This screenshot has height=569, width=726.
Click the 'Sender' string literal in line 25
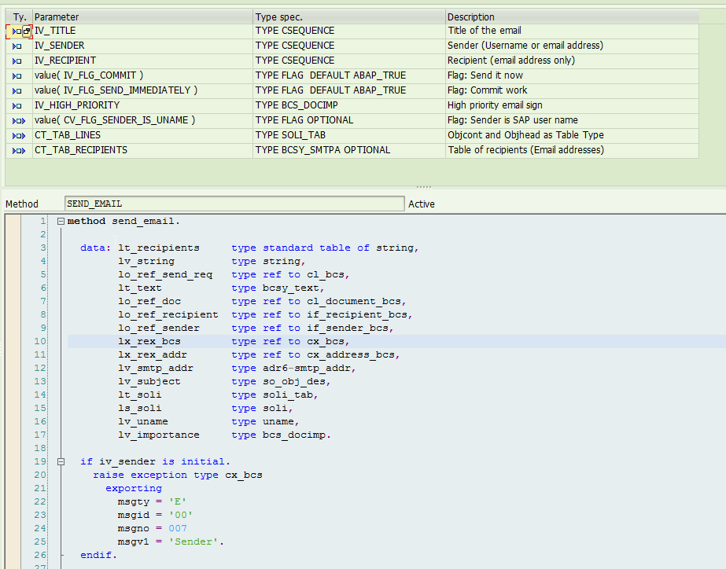193,541
